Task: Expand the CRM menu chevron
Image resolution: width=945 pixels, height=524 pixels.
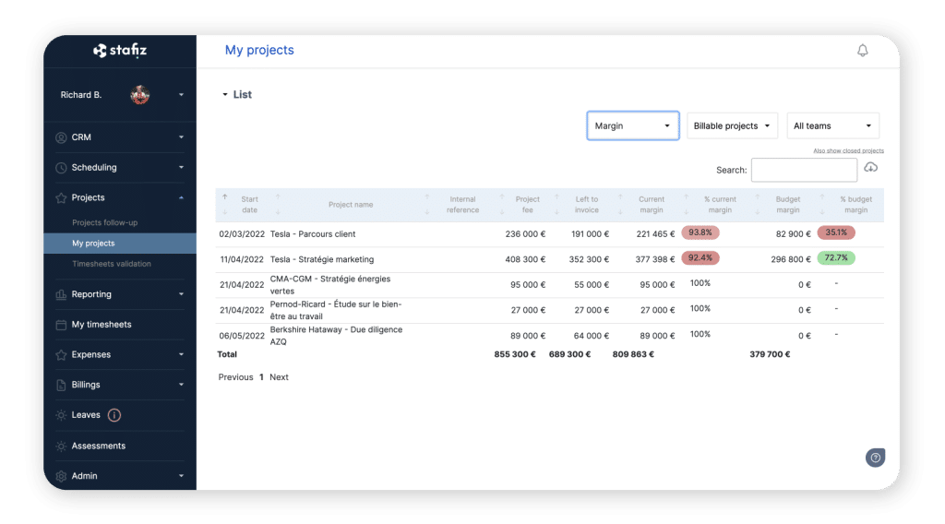Action: tap(181, 137)
